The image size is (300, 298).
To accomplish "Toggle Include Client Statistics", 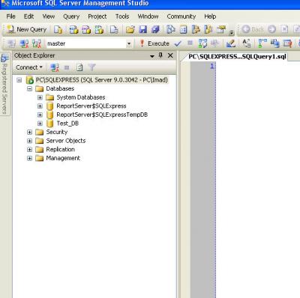I will 274,43.
